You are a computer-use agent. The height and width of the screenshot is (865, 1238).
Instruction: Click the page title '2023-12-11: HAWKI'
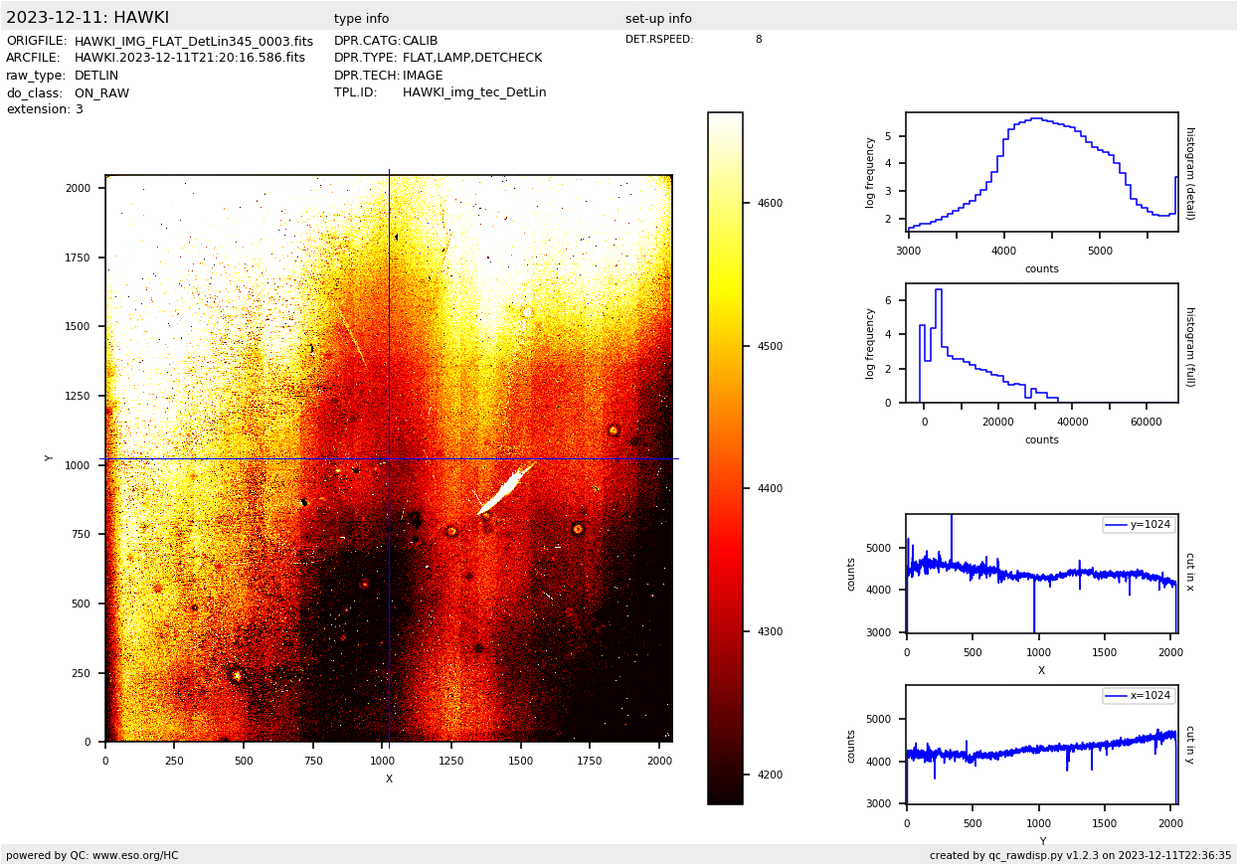coord(88,18)
